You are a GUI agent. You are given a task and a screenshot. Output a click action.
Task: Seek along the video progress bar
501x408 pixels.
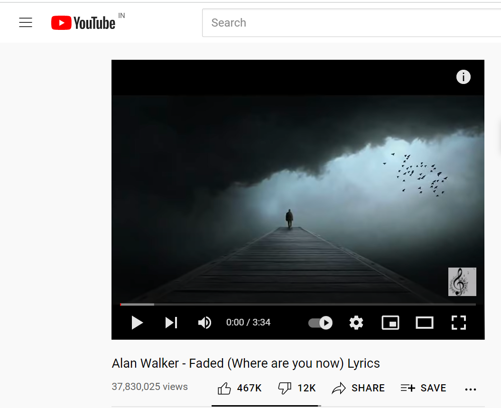(x=298, y=305)
